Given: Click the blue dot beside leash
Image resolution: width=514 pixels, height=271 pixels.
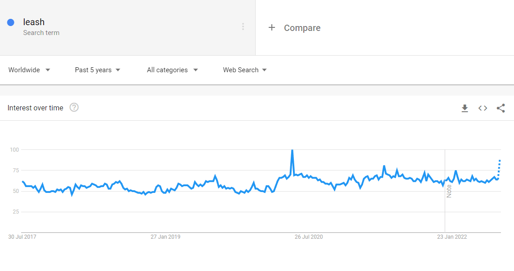Looking at the screenshot, I should pos(11,22).
